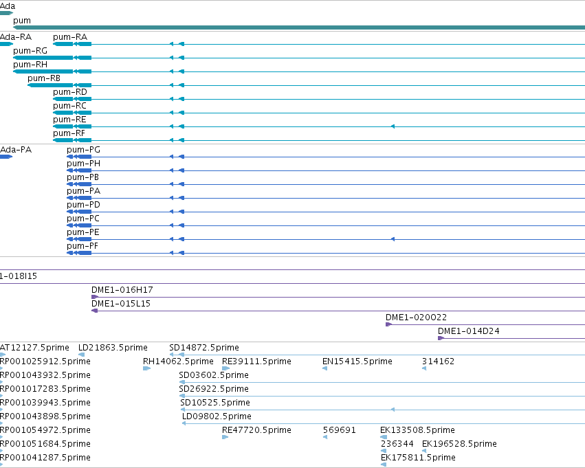This screenshot has width=585, height=468.
Task: Click EST RH14062.5prime
Action: pyautogui.click(x=178, y=361)
